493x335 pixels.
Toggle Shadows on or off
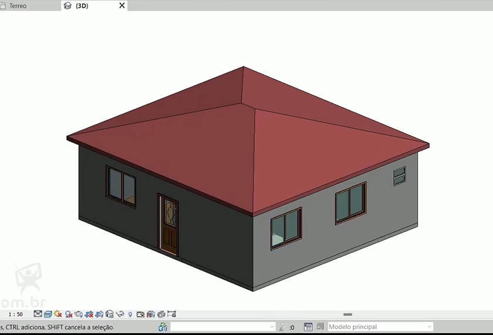pyautogui.click(x=69, y=314)
